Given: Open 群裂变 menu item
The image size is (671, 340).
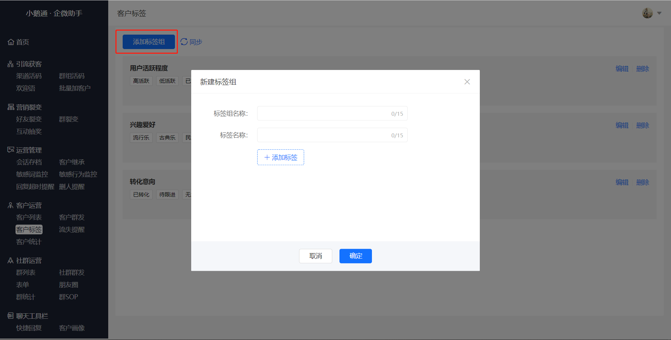Looking at the screenshot, I should (69, 119).
